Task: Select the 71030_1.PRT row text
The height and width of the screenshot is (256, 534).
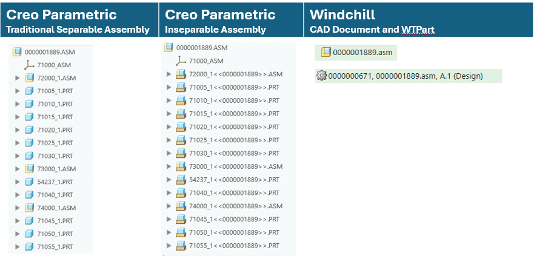Action: tap(55, 156)
